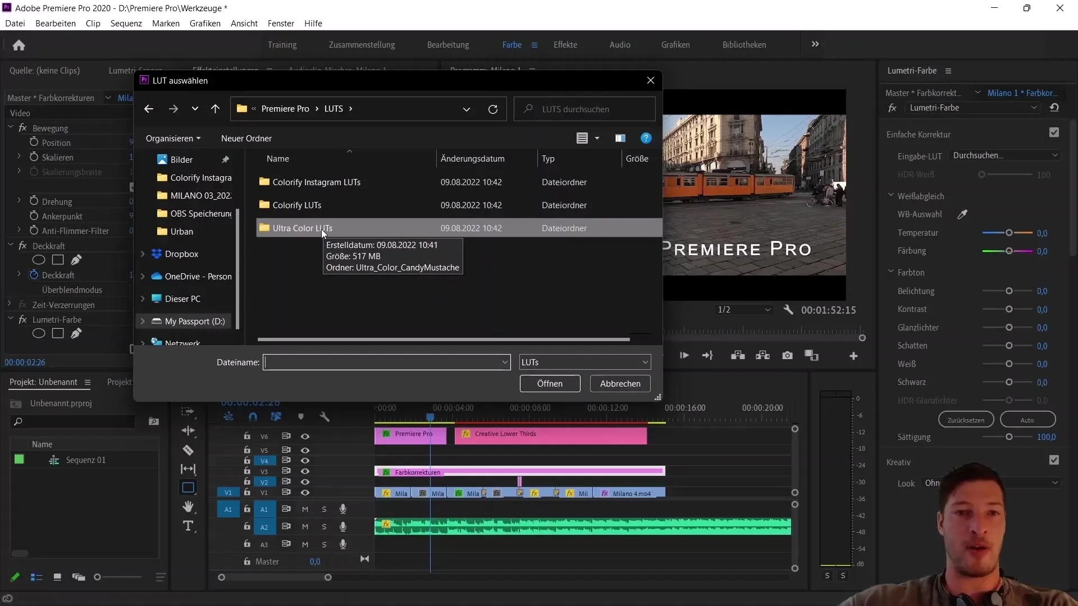Image resolution: width=1078 pixels, height=606 pixels.
Task: Collapse the Weißabgleich section
Action: click(x=890, y=196)
